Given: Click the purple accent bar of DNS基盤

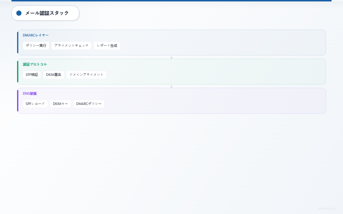Looking at the screenshot, I should 18,101.
